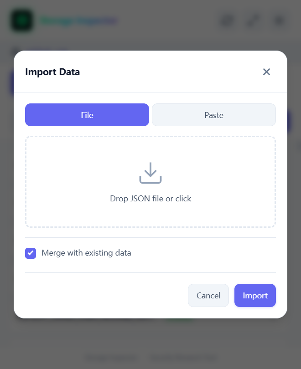
Task: Click the blurred X icon in the top-right header
Action: (x=278, y=20)
